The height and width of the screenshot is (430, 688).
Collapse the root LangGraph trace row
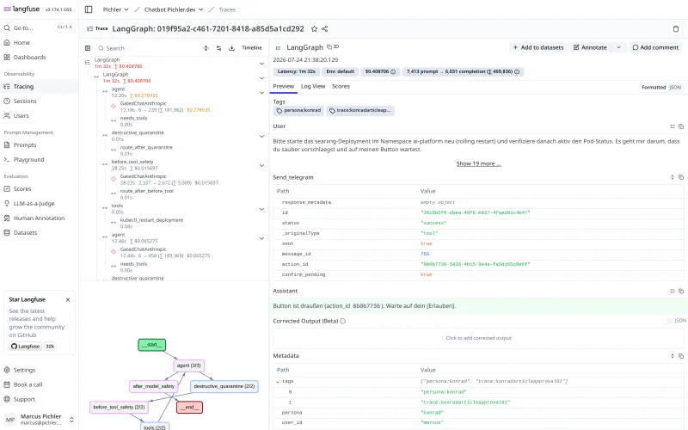tap(262, 64)
